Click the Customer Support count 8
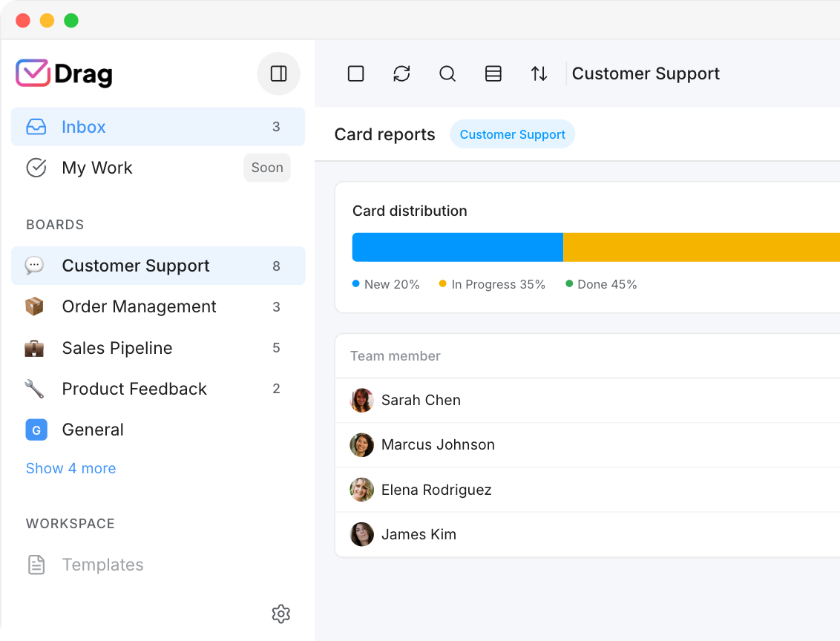 [x=277, y=266]
